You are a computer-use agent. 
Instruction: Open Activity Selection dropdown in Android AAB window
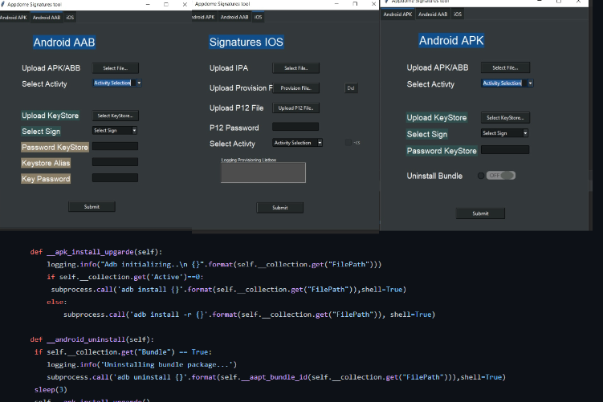click(x=117, y=83)
